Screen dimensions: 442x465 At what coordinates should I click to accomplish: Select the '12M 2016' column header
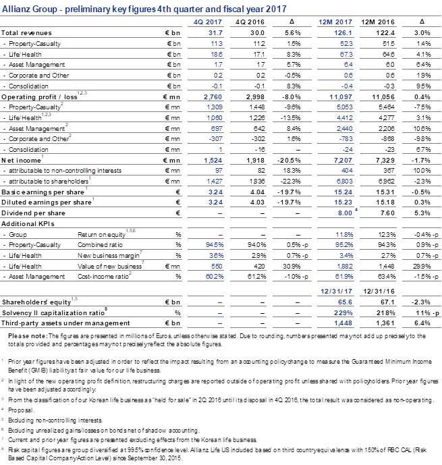(x=378, y=22)
